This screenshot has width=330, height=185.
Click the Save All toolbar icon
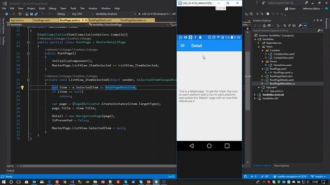coord(36,14)
